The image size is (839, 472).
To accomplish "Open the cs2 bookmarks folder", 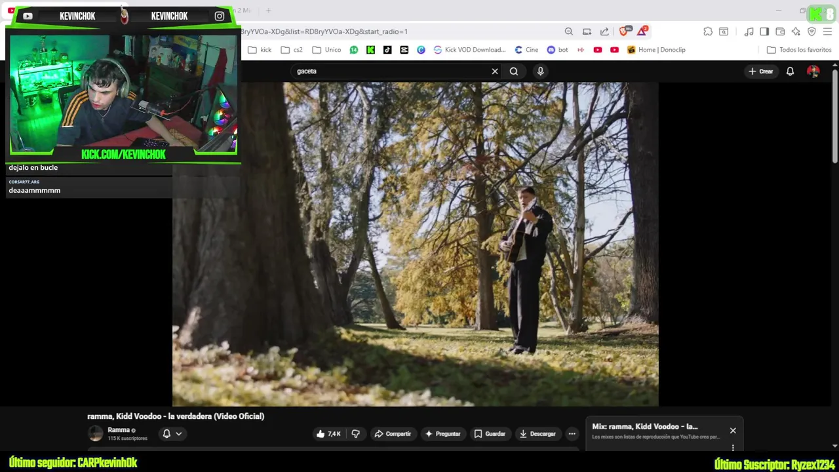I will coord(292,50).
